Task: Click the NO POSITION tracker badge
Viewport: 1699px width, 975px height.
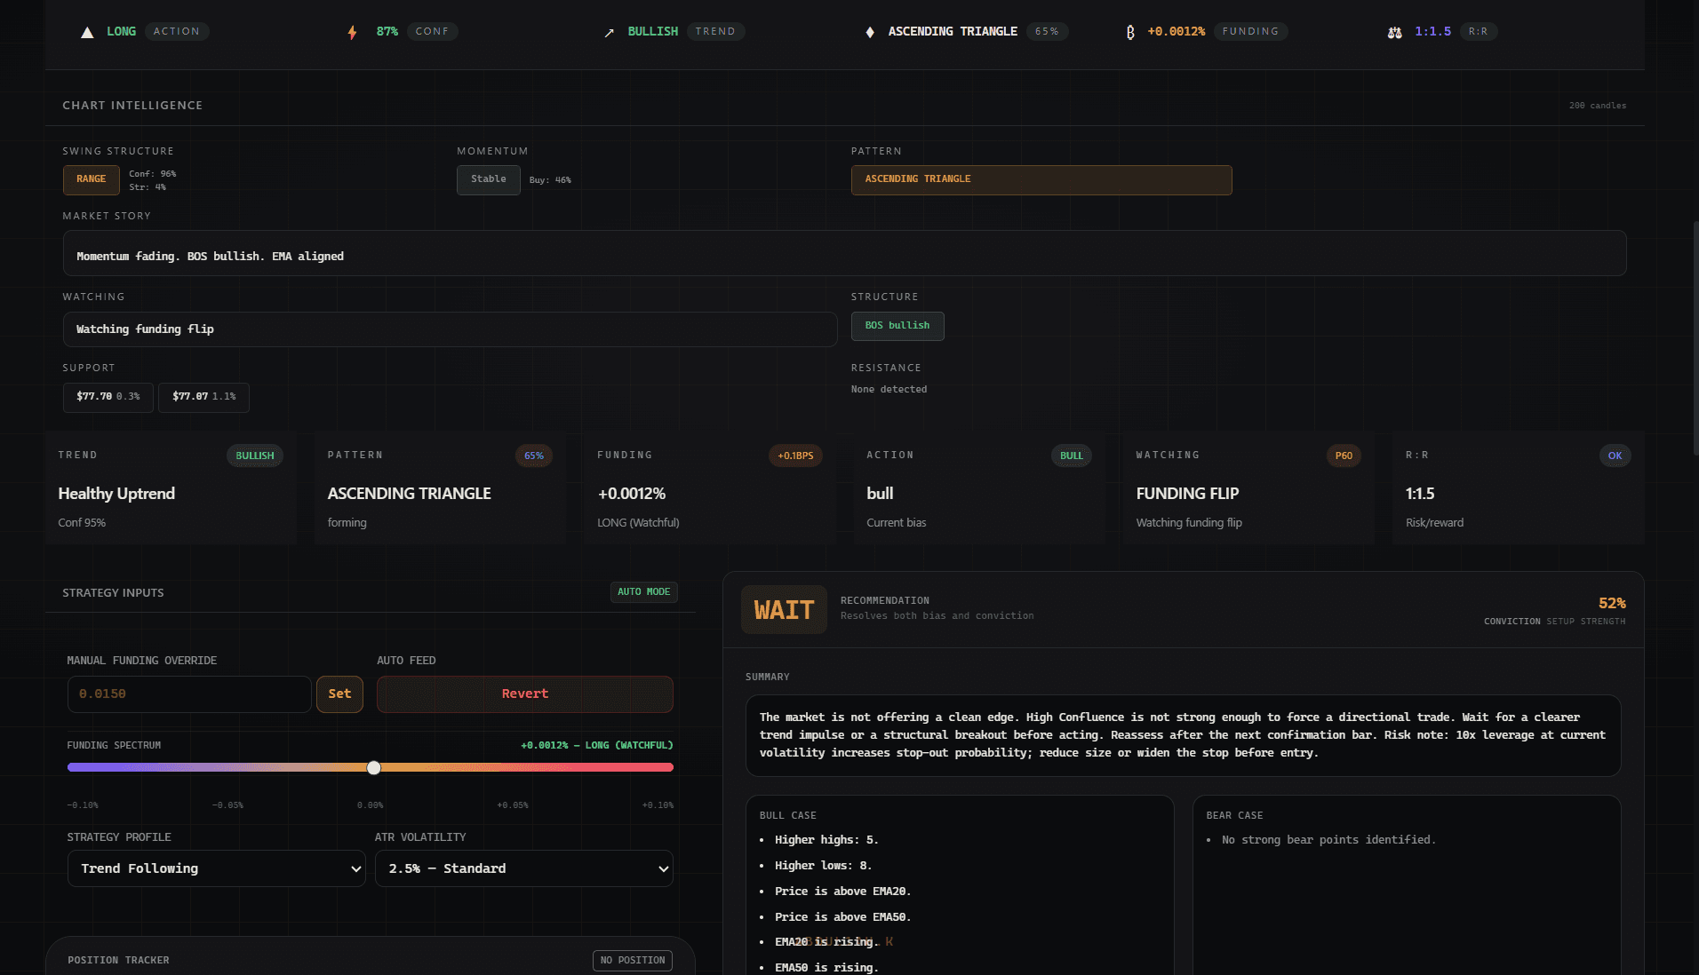Action: click(x=633, y=961)
